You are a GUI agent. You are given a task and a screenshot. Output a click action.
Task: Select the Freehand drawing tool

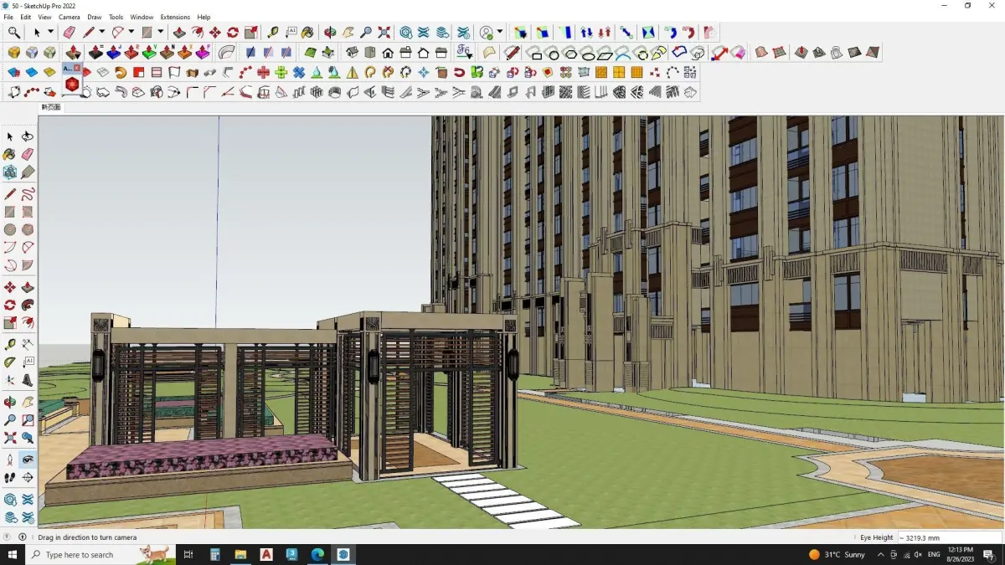[x=28, y=194]
